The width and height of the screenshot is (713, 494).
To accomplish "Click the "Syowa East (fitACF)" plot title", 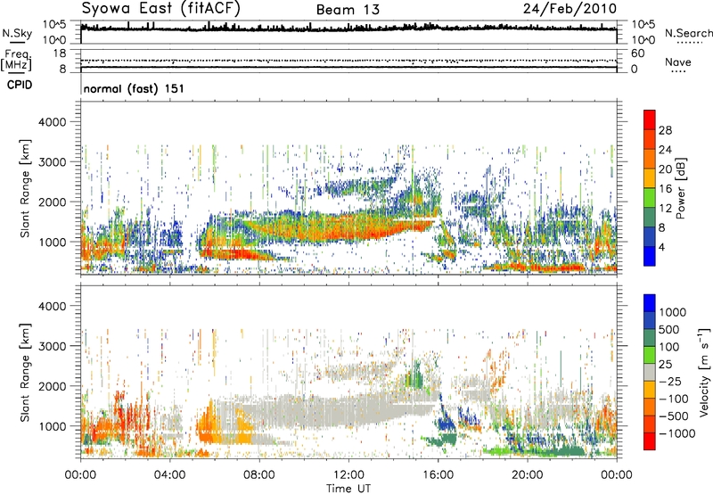I will (161, 9).
